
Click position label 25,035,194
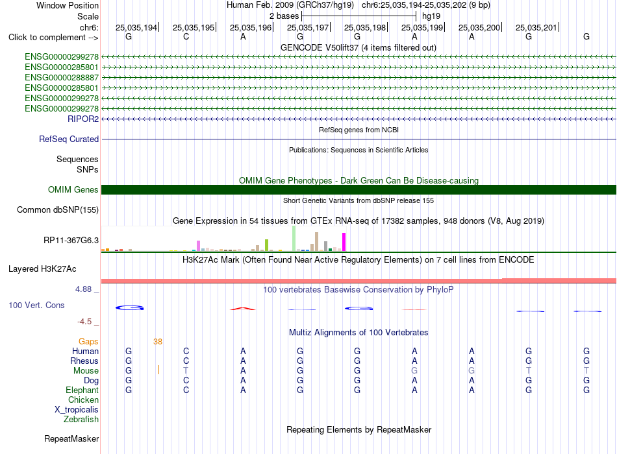tap(136, 27)
